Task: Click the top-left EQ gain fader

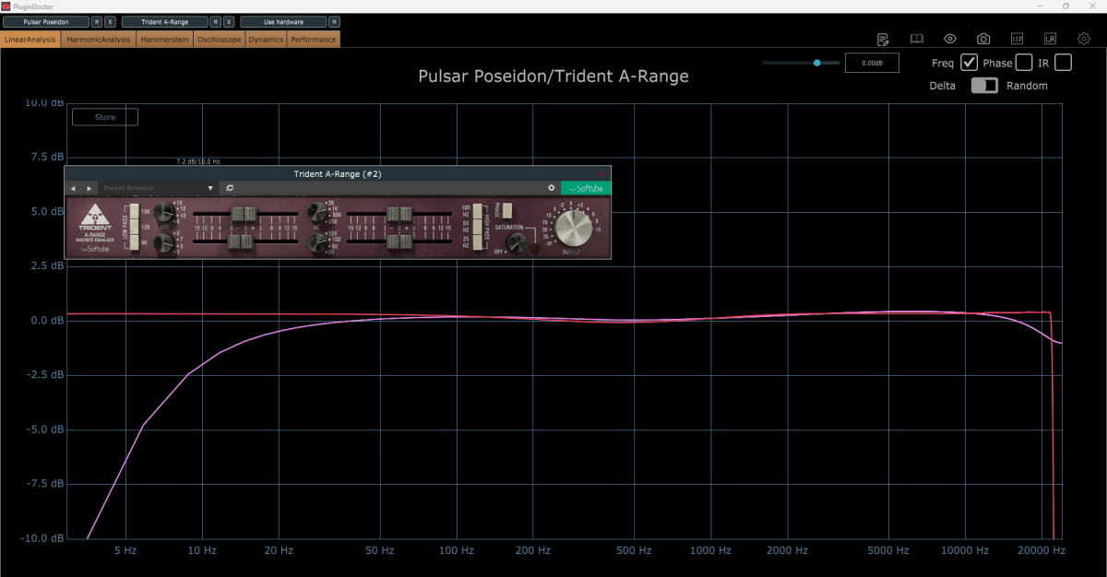Action: coord(244,214)
